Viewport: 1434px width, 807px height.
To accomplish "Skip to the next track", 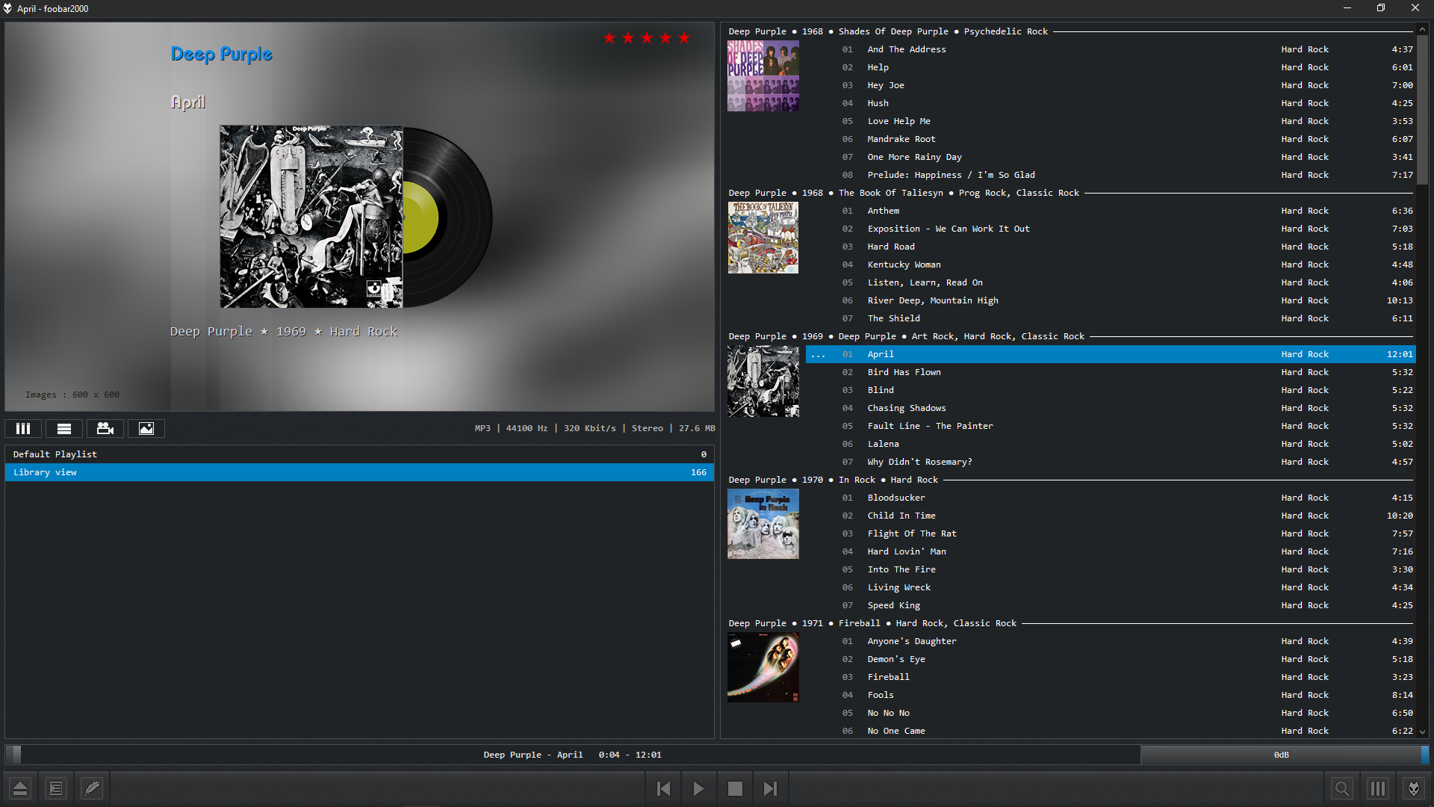I will pos(770,788).
